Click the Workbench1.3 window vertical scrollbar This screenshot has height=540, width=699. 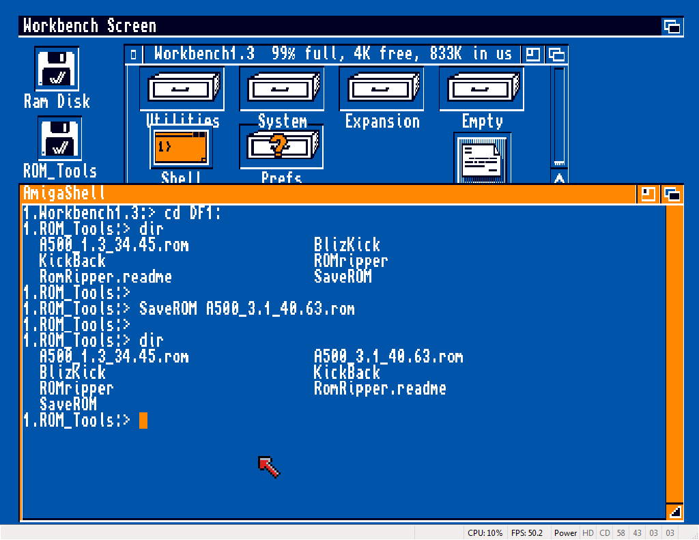point(559,116)
